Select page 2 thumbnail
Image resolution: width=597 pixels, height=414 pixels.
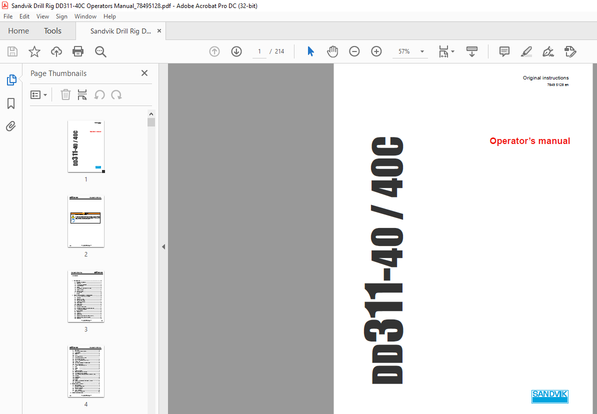tap(86, 221)
